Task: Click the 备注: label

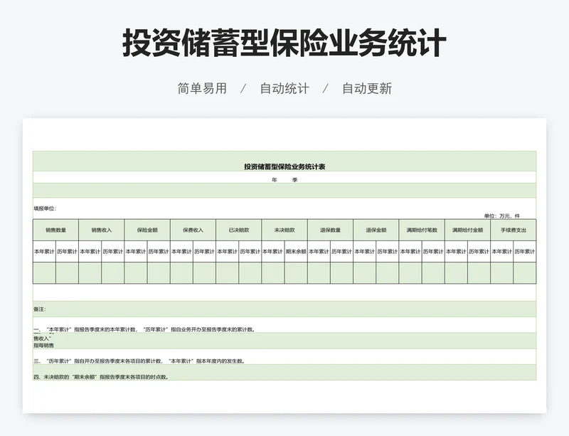Action: click(40, 309)
